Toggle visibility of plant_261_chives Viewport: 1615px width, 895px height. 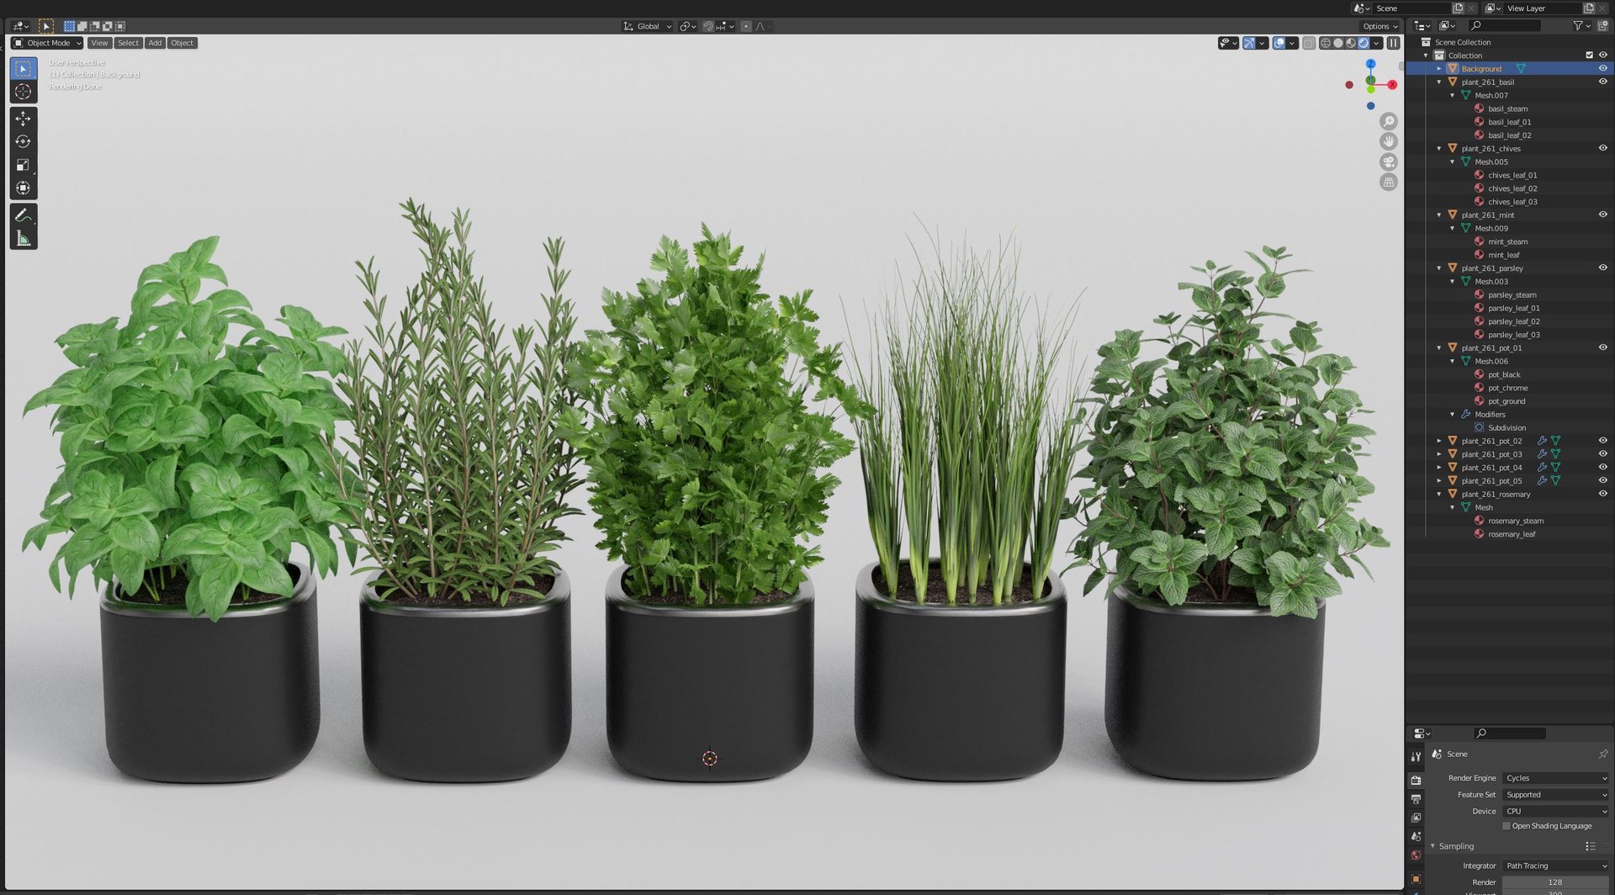point(1602,148)
